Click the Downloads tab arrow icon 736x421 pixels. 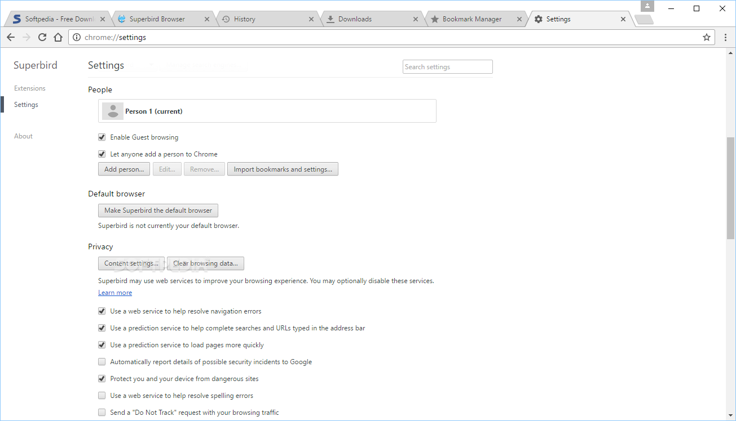(x=330, y=19)
